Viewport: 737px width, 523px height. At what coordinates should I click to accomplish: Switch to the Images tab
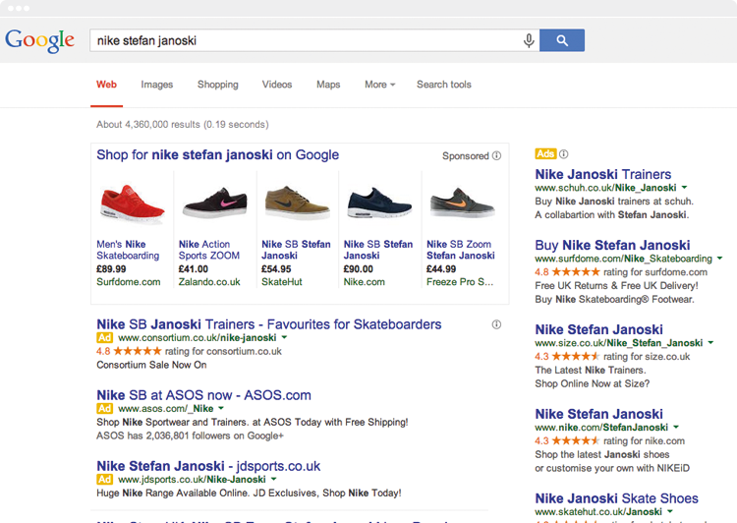point(156,85)
